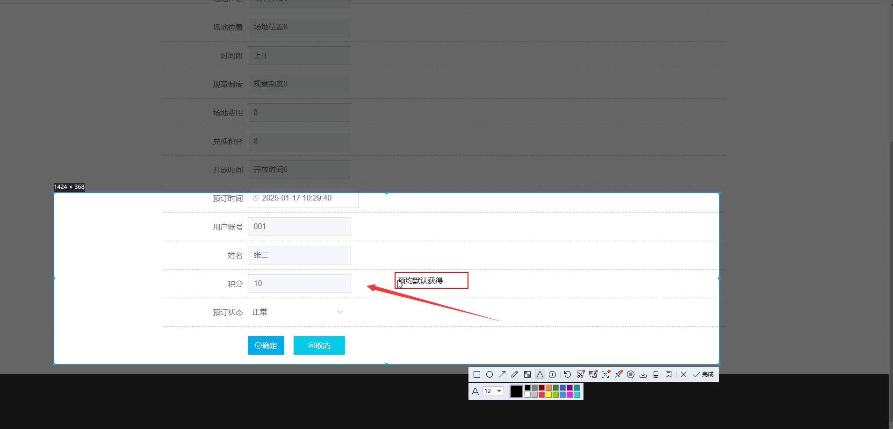Click the 规章制度 field
The height and width of the screenshot is (429, 893).
tap(299, 84)
